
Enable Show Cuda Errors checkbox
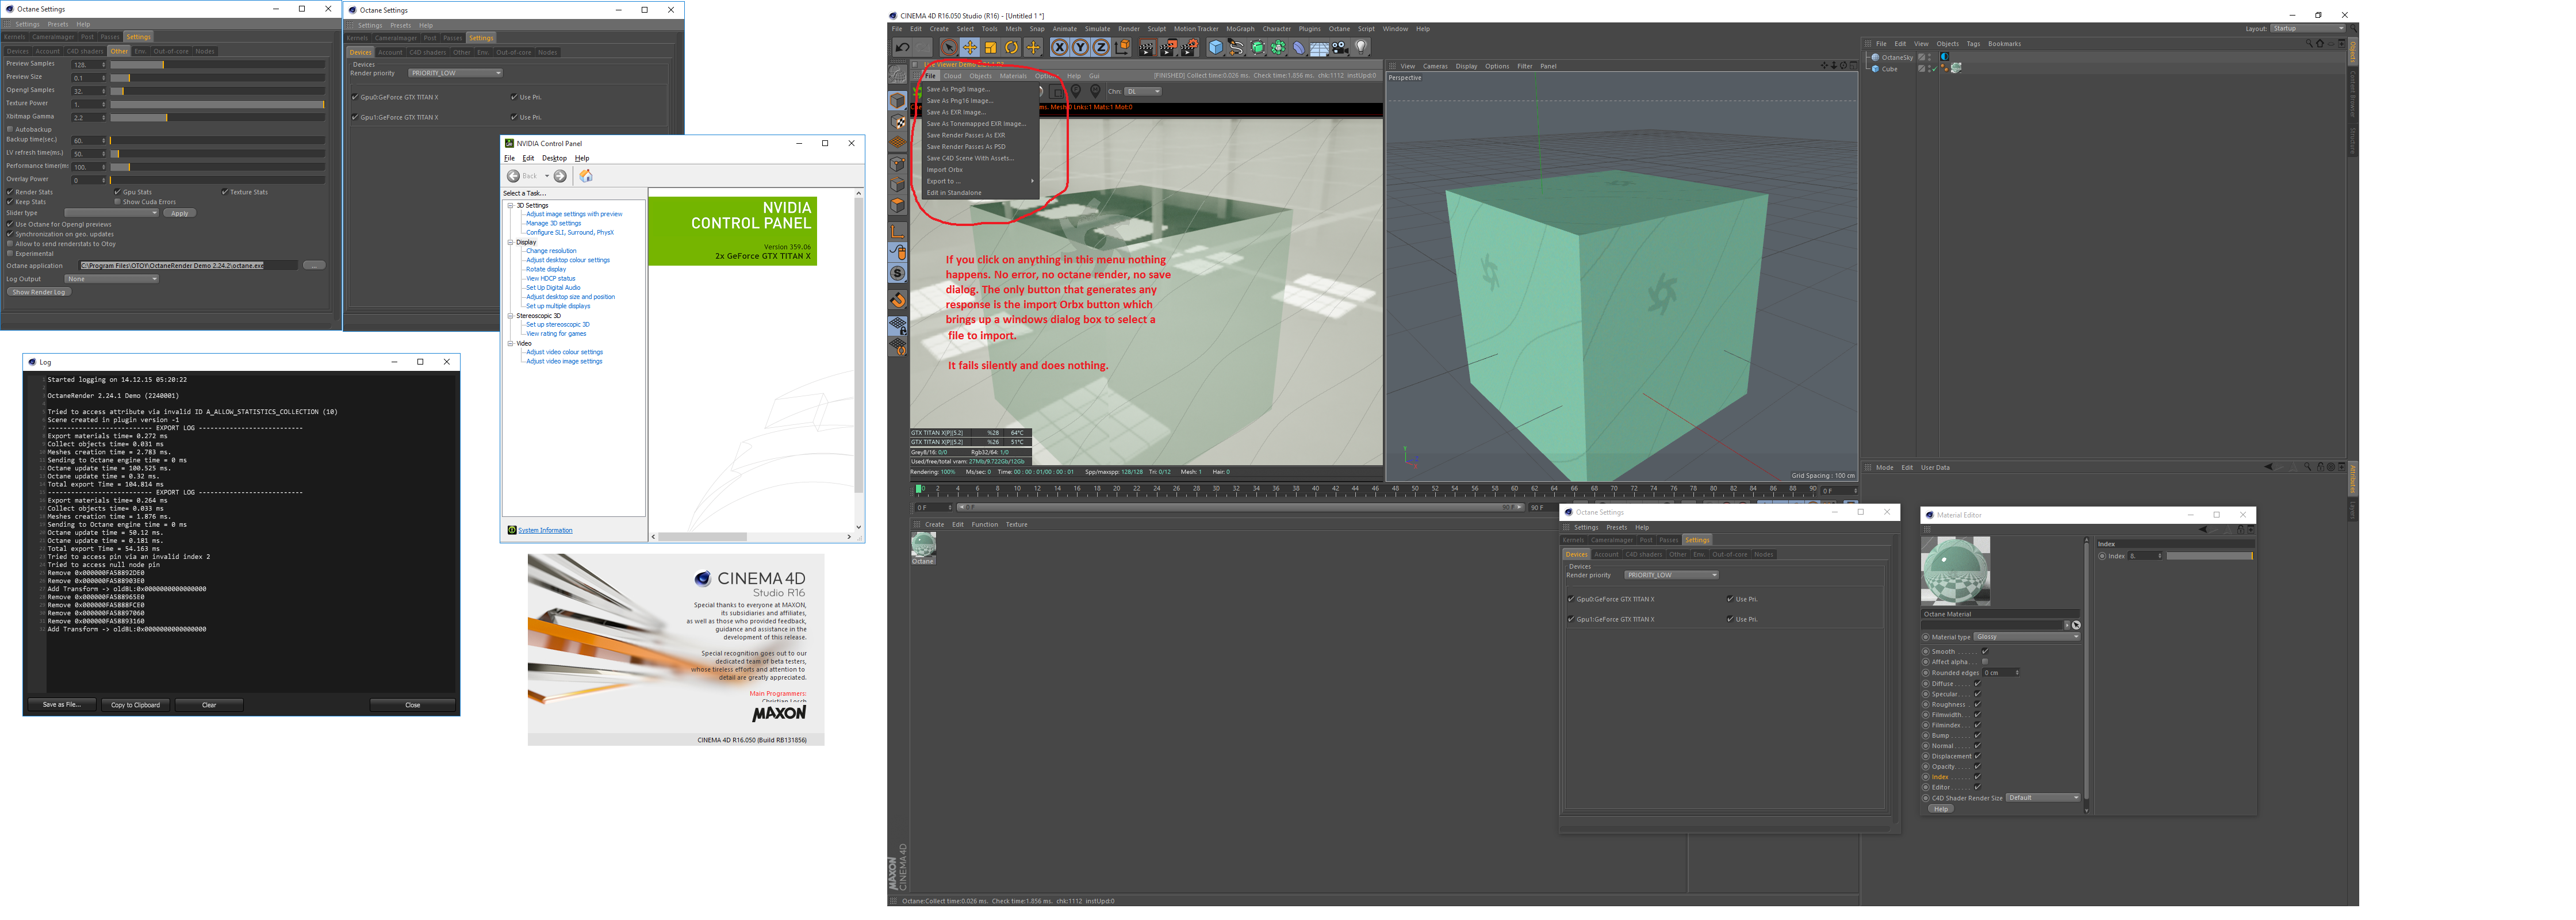pyautogui.click(x=118, y=202)
